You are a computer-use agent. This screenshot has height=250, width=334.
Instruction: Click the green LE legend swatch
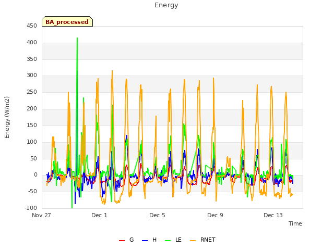coord(168,241)
